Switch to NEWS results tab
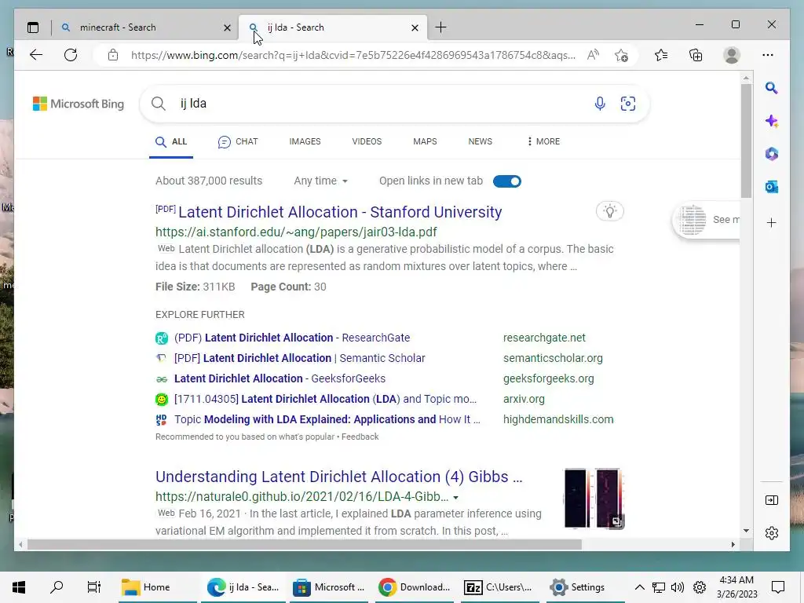Image resolution: width=804 pixels, height=603 pixels. (480, 141)
